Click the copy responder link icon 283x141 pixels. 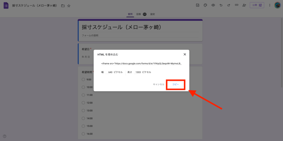tap(236, 5)
